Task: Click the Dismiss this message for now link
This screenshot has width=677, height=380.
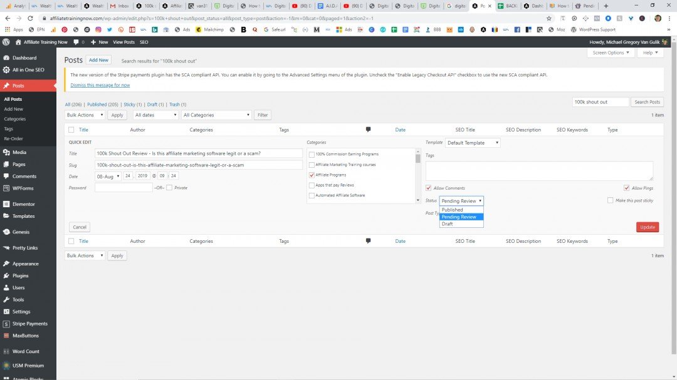Action: [x=98, y=85]
